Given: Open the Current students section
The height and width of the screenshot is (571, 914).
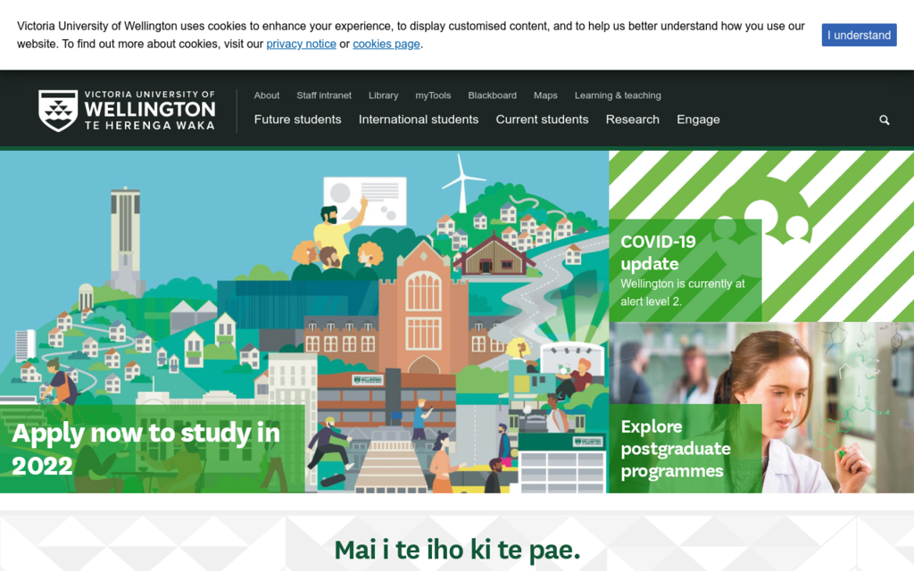Looking at the screenshot, I should tap(542, 120).
